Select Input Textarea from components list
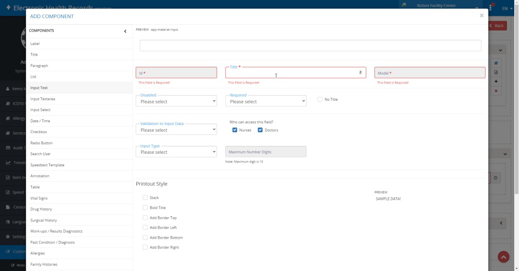 click(43, 99)
